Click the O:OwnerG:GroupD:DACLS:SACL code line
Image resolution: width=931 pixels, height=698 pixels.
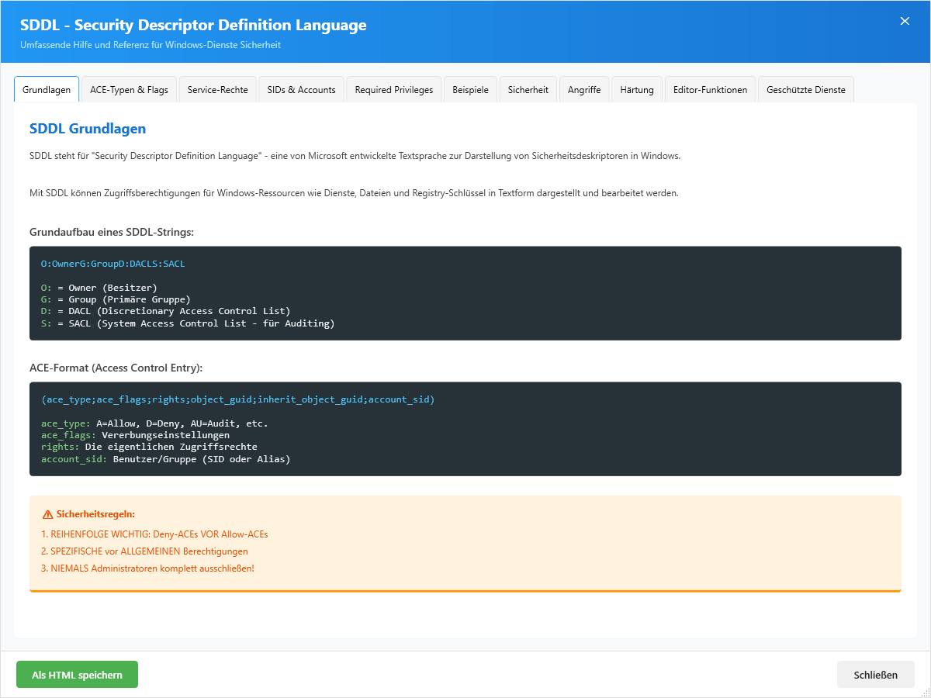coord(113,264)
